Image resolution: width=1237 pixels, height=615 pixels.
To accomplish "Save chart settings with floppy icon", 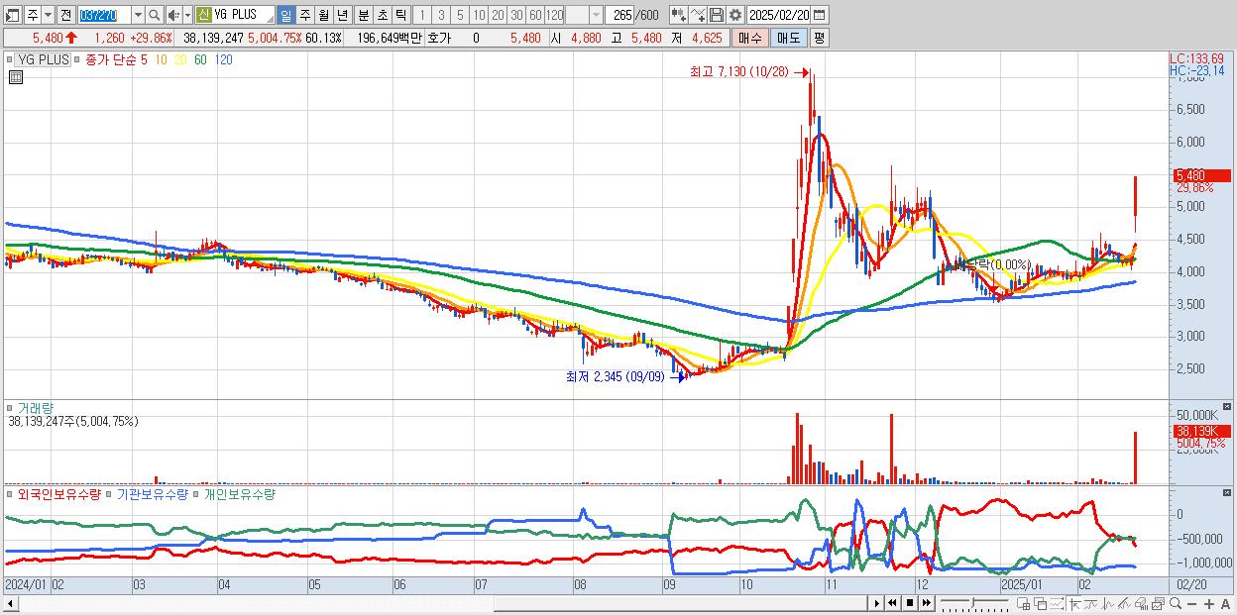I will pos(716,15).
